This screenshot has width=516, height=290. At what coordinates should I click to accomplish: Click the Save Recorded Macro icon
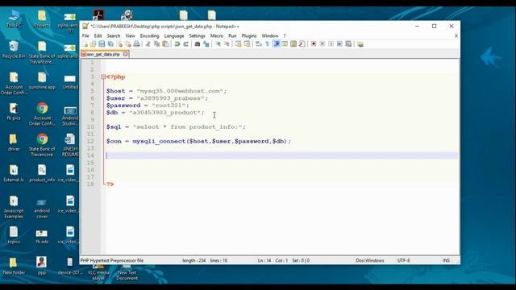point(348,44)
